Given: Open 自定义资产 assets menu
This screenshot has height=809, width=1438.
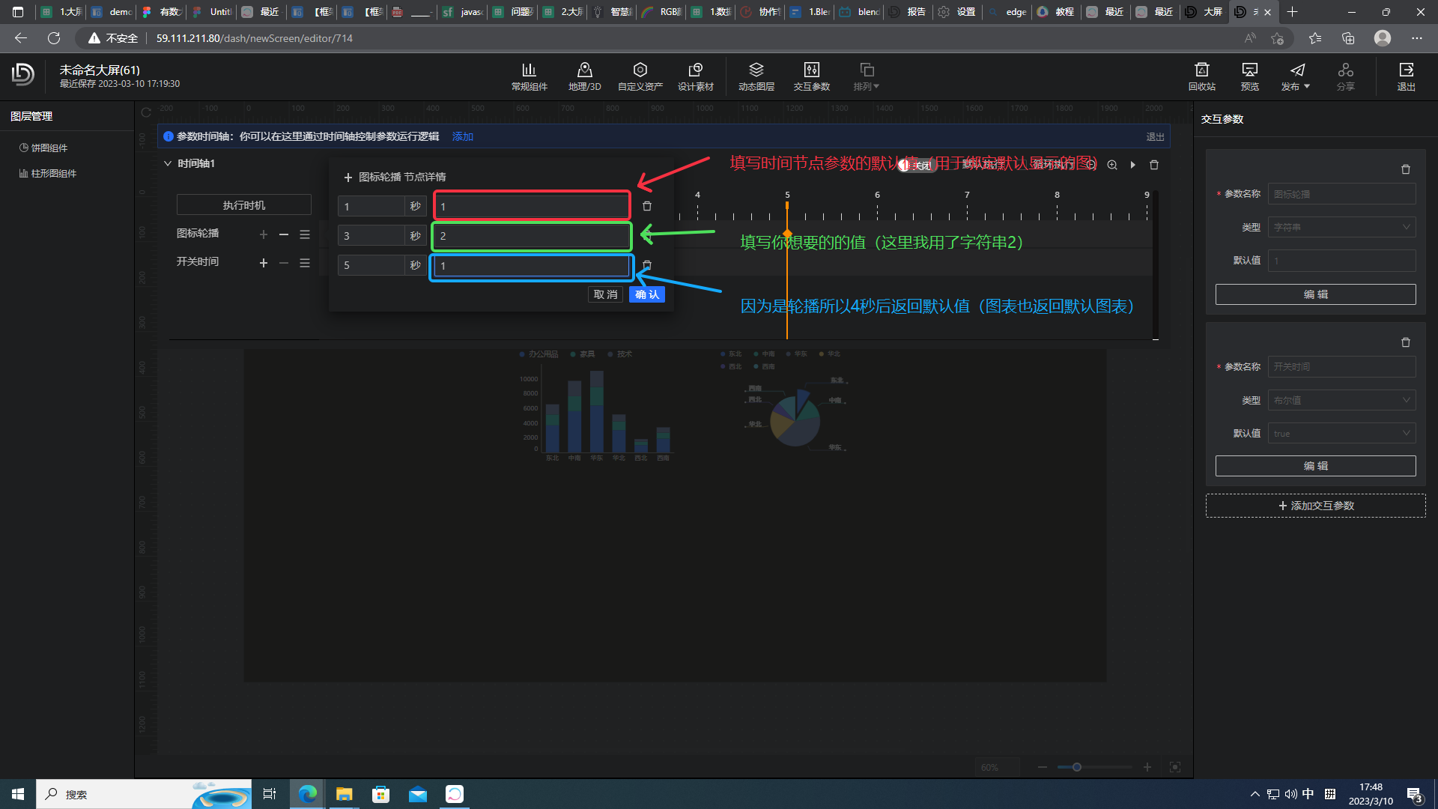Looking at the screenshot, I should click(640, 76).
